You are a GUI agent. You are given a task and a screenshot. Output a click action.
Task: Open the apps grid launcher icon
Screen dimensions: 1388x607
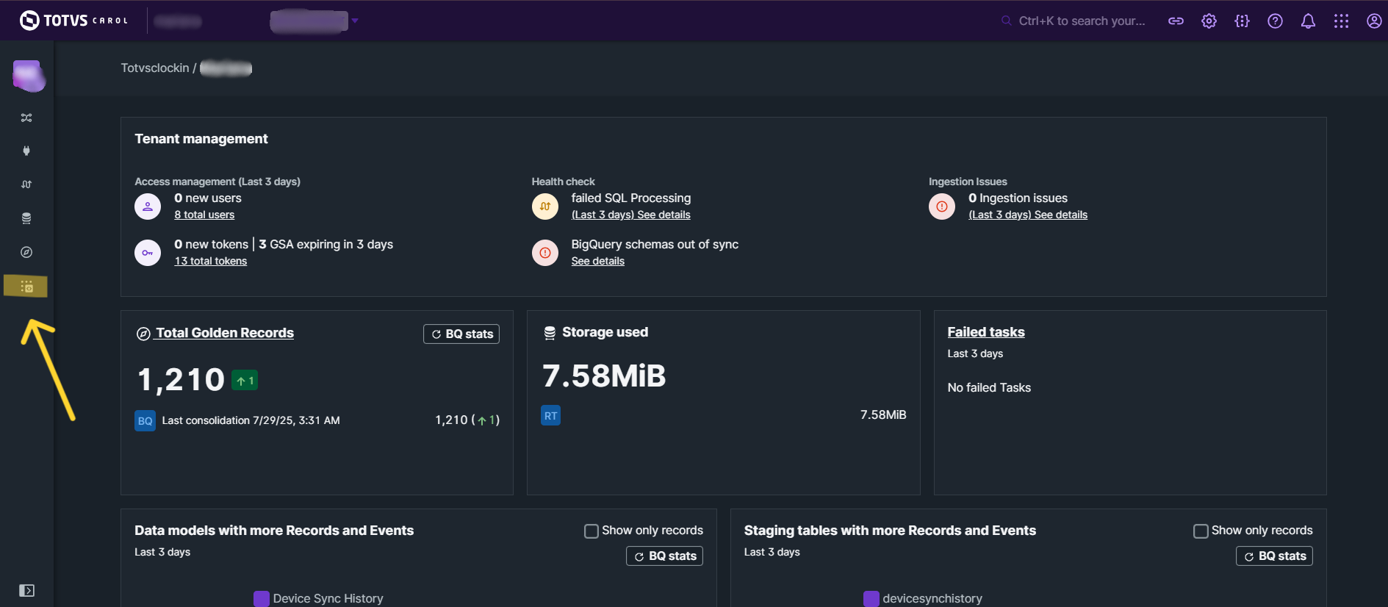(x=1341, y=21)
